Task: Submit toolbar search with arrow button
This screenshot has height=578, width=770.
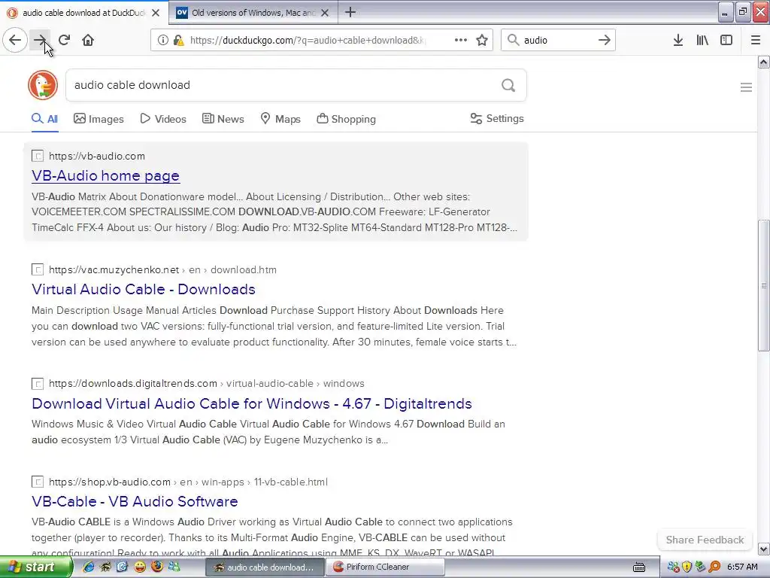Action: (x=605, y=41)
